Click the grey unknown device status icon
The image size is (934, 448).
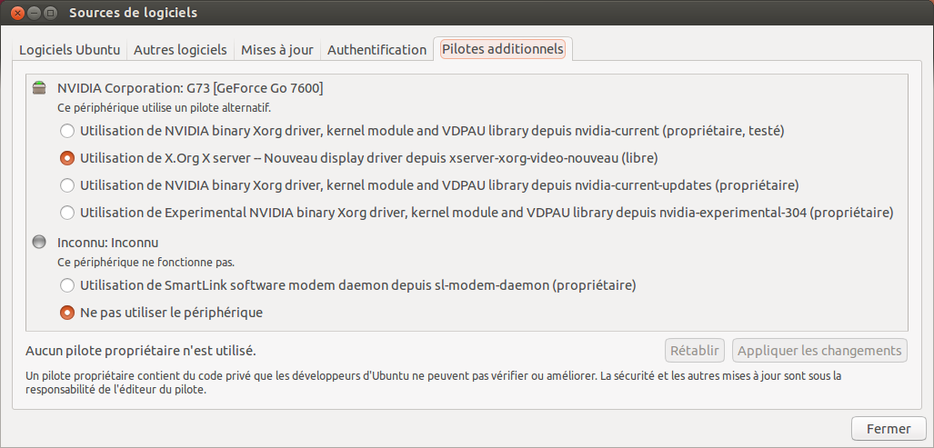[x=38, y=243]
